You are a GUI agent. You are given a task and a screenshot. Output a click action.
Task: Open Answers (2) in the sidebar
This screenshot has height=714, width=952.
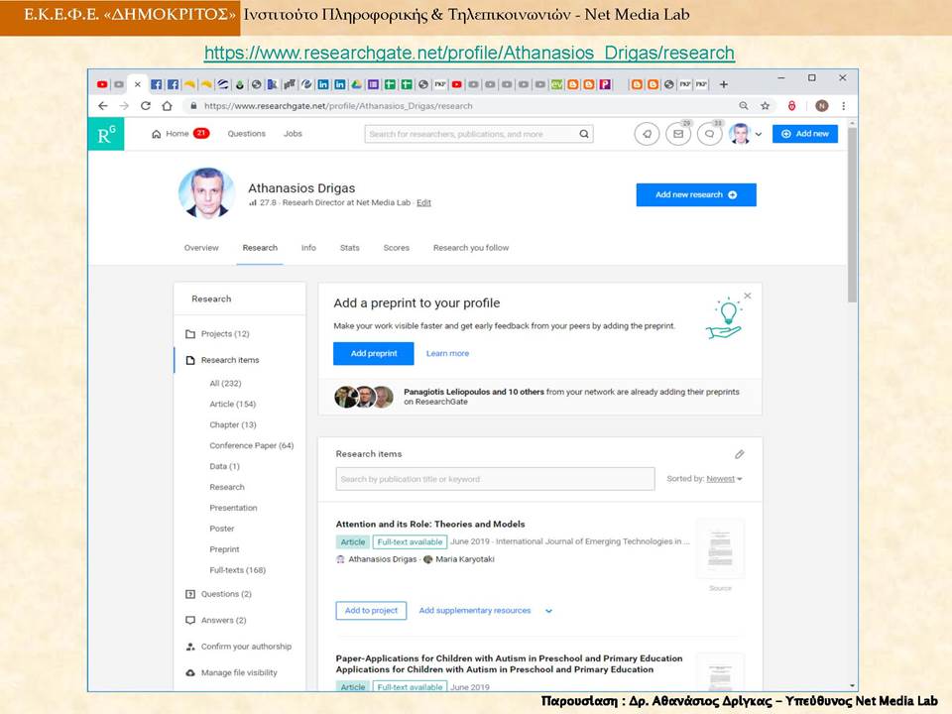point(223,621)
